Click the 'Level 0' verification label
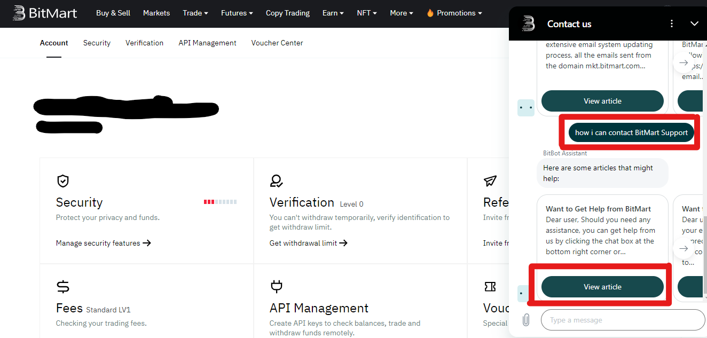 [351, 204]
